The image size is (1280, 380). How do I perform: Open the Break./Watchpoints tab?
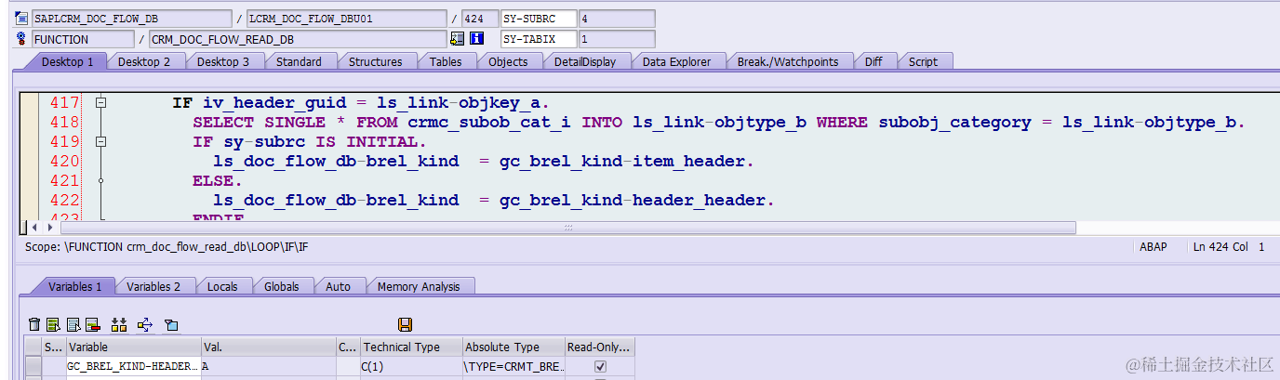click(x=788, y=61)
